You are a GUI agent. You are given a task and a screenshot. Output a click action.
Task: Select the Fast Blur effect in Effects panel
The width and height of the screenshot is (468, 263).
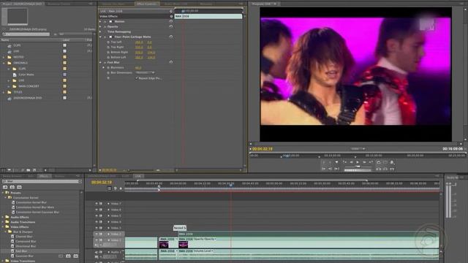pos(21,251)
